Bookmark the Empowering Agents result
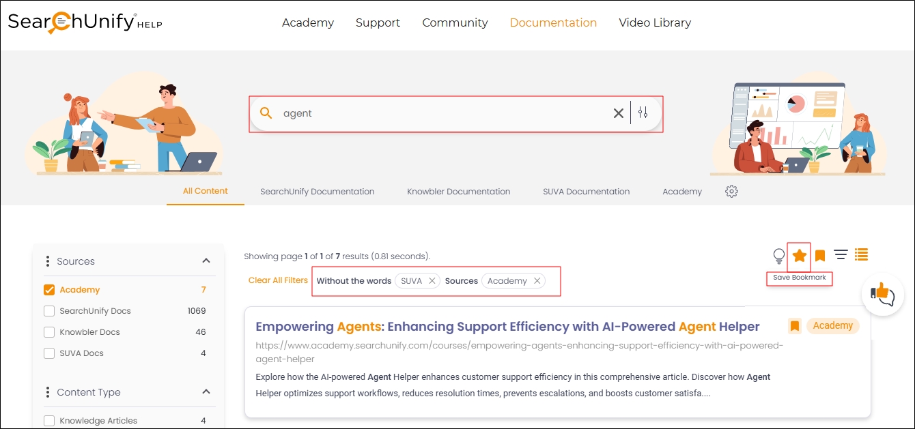The image size is (915, 429). tap(794, 326)
